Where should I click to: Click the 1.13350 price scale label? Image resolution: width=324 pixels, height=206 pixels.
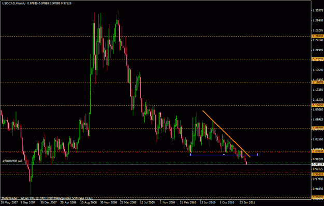point(318,90)
